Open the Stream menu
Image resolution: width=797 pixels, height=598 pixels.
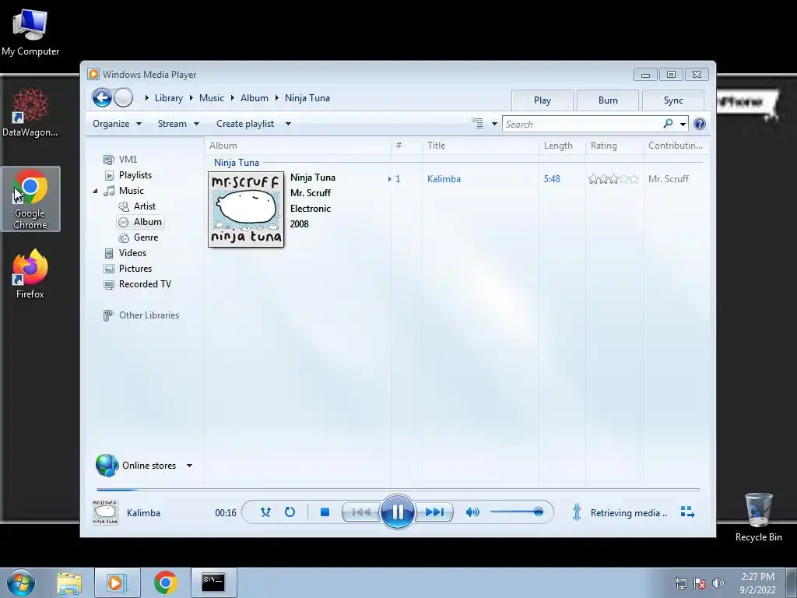tap(178, 124)
